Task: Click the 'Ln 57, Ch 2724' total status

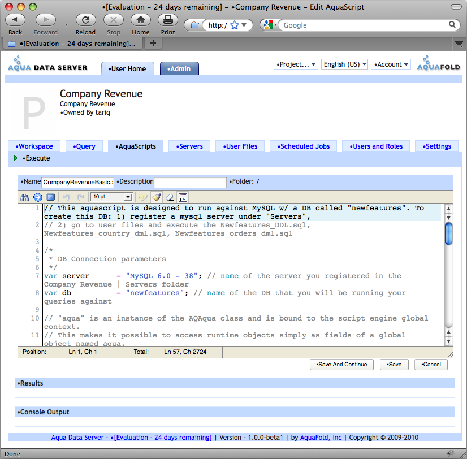Action: (x=185, y=352)
